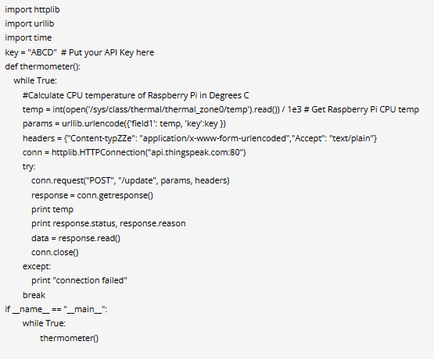Click the 'import urllib' line
The height and width of the screenshot is (359, 434).
point(30,23)
